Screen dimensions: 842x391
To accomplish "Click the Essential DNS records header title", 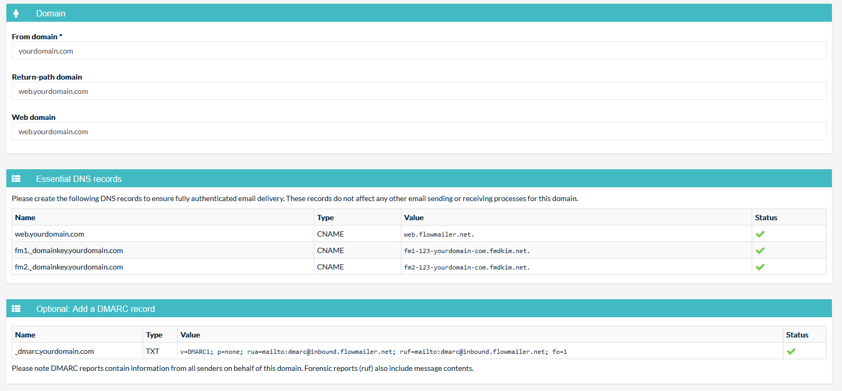I will (79, 179).
